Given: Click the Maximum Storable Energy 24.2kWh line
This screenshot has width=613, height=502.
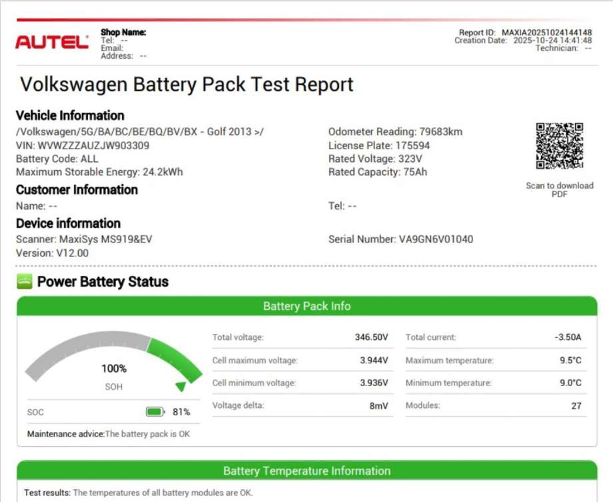Looking at the screenshot, I should (99, 172).
